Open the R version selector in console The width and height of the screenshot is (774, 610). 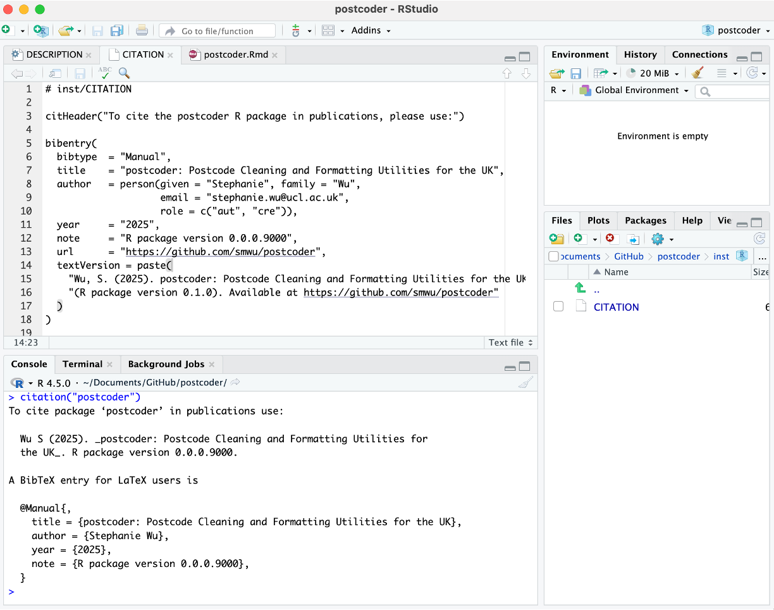click(x=22, y=383)
